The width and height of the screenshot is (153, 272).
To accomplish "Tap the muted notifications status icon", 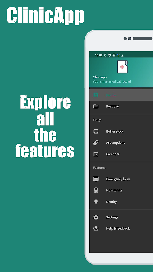I will pos(105,55).
